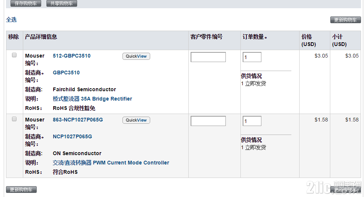Open 桥式整流器 35A Bridge Rectifier description link
Screen dimensions: 364x197
pyautogui.click(x=92, y=99)
